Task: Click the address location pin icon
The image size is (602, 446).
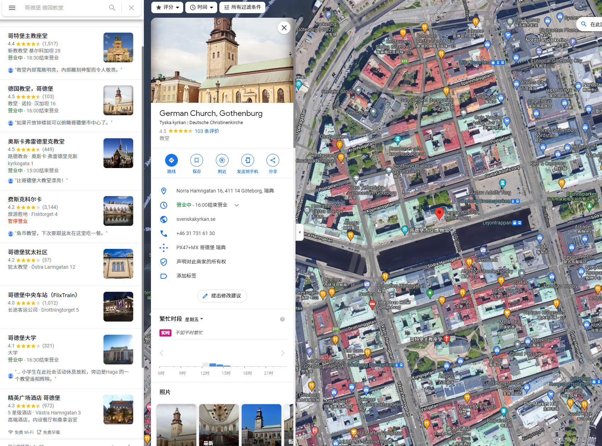Action: coord(164,191)
